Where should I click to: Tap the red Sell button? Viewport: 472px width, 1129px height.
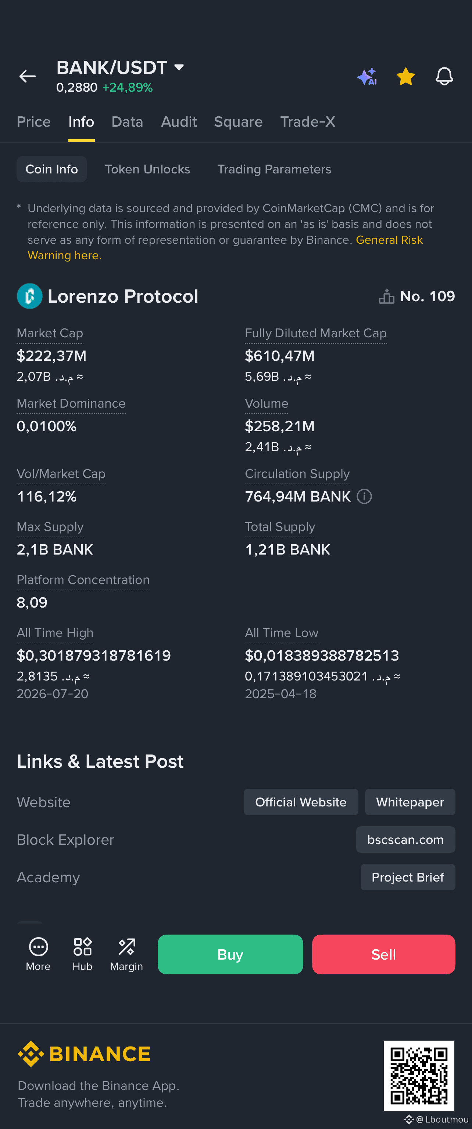click(383, 954)
